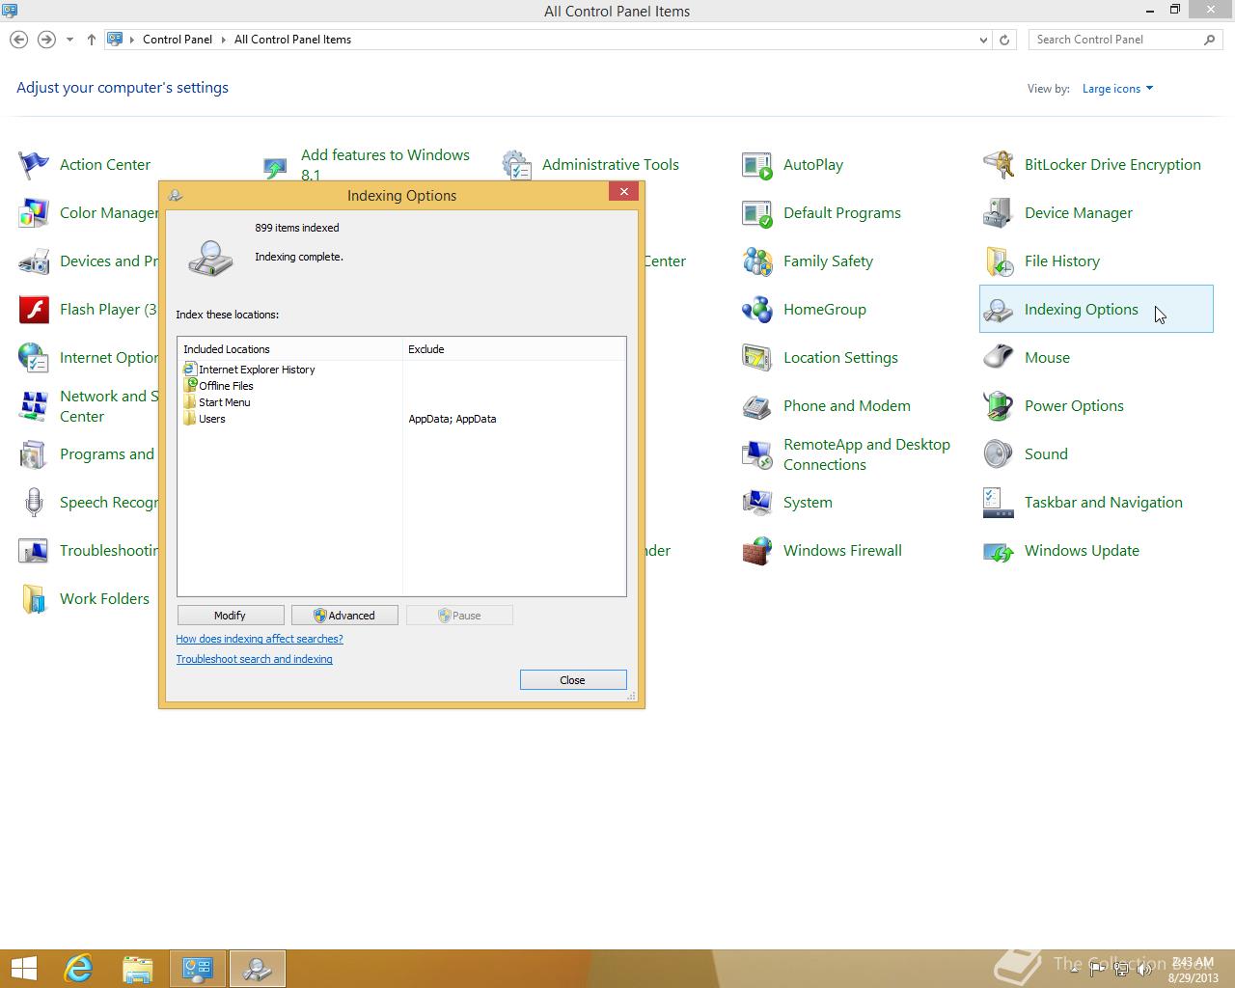Click the Close button in Indexing Options

click(x=573, y=680)
